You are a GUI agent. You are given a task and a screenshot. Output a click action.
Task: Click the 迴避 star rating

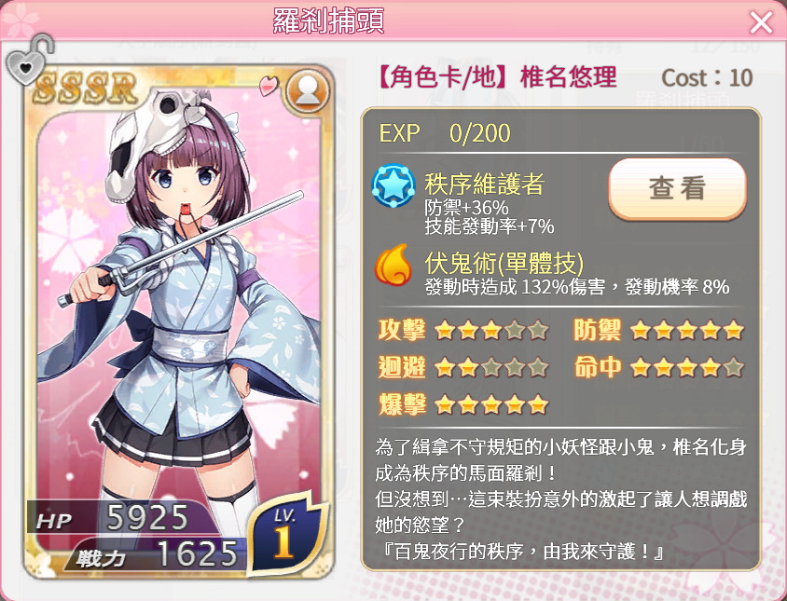490,367
